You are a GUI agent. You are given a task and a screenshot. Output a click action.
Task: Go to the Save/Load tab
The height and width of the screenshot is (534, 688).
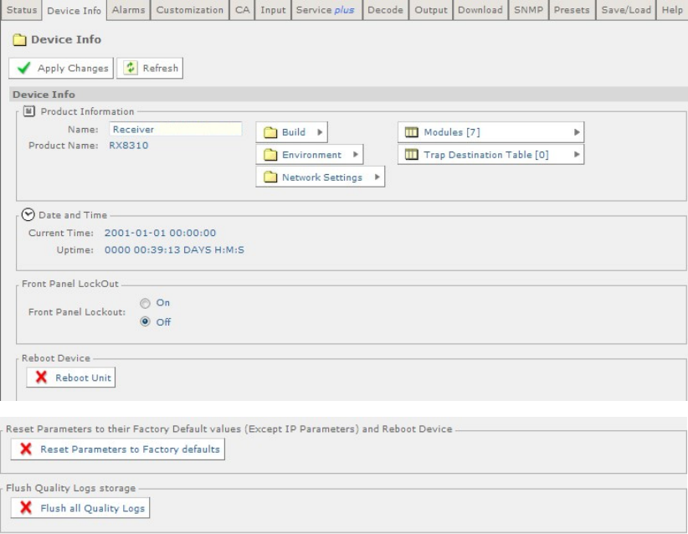pos(626,10)
